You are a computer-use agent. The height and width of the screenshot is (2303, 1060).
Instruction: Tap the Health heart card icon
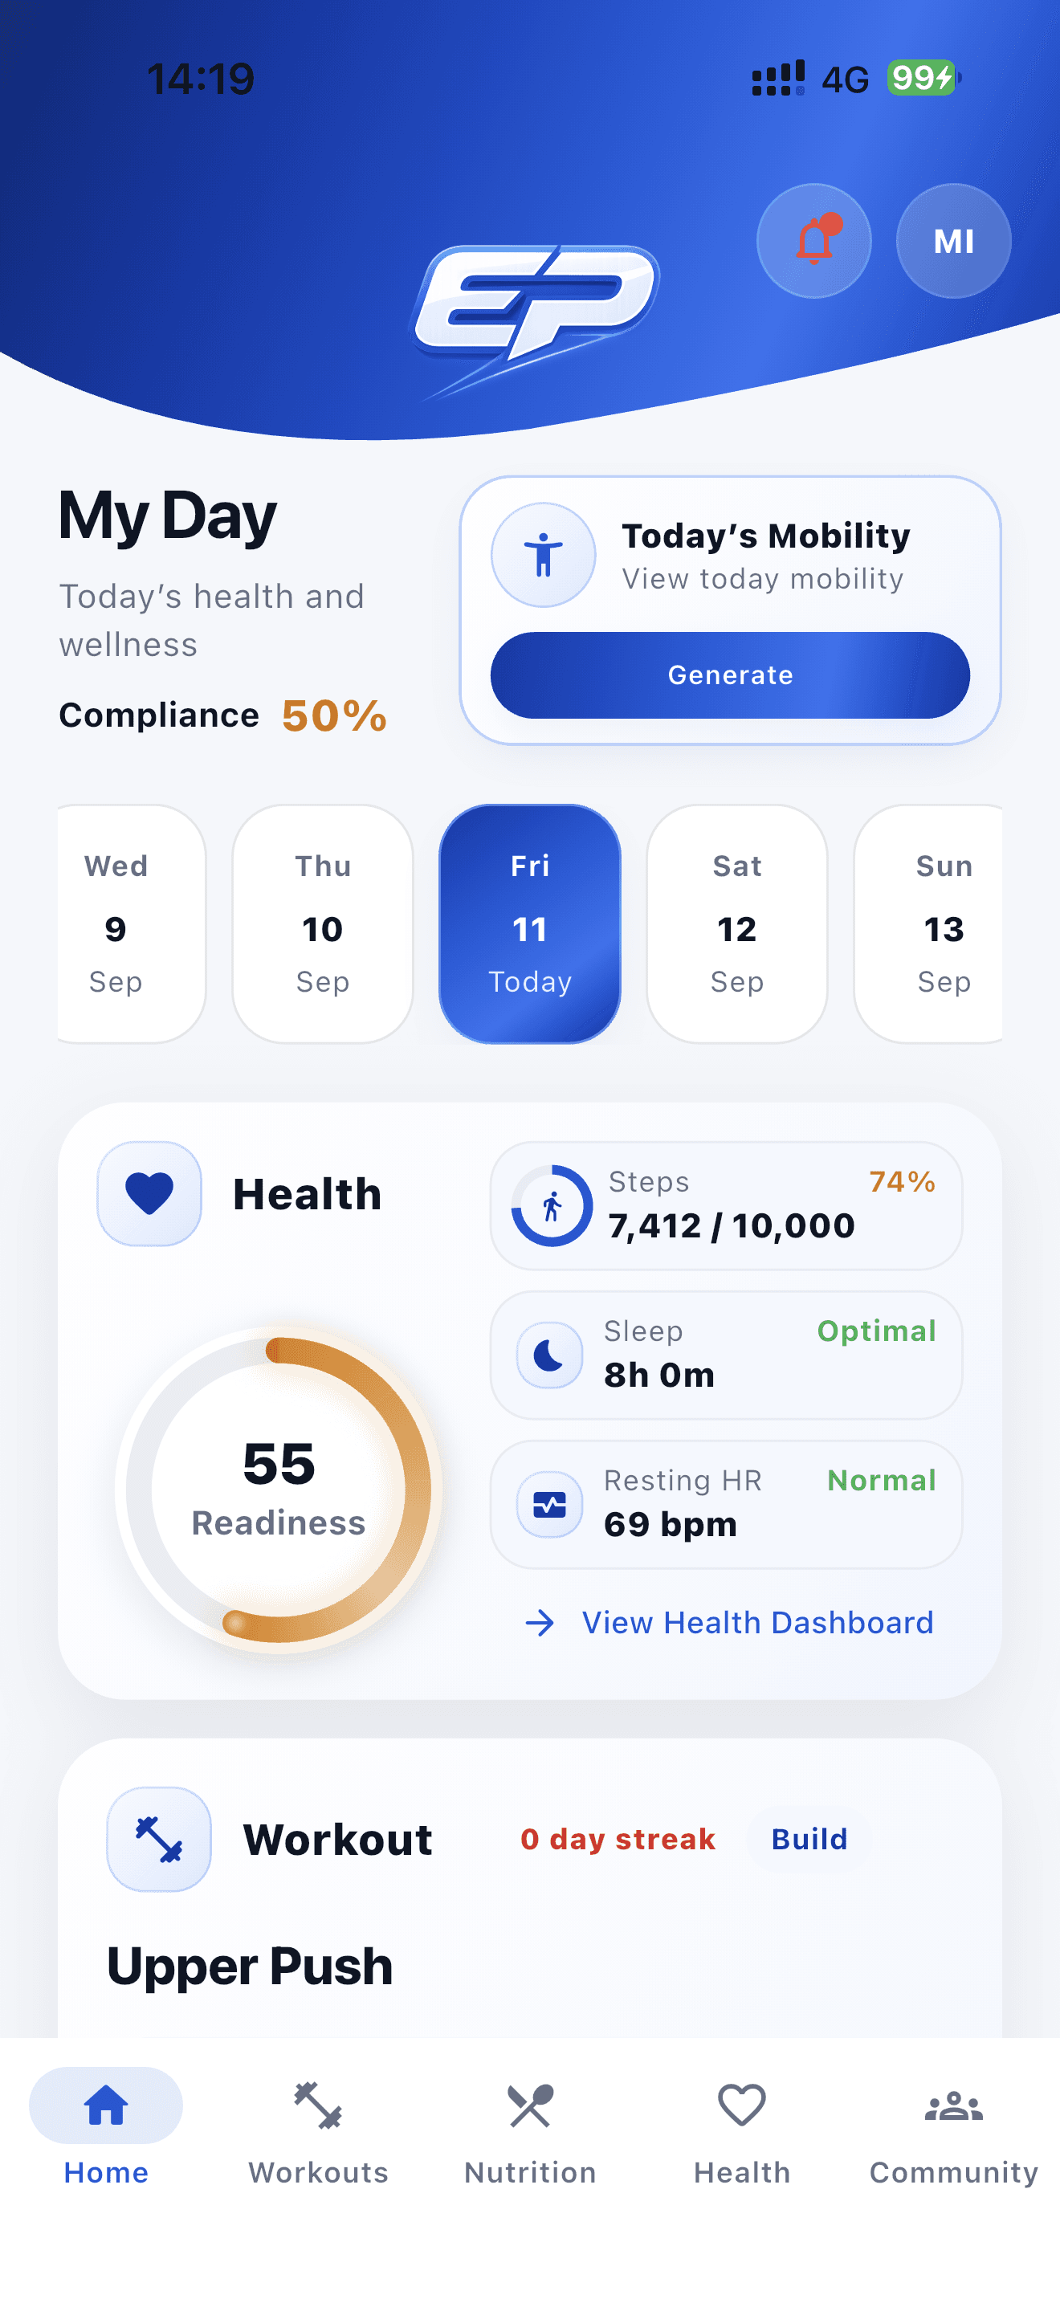(x=149, y=1193)
